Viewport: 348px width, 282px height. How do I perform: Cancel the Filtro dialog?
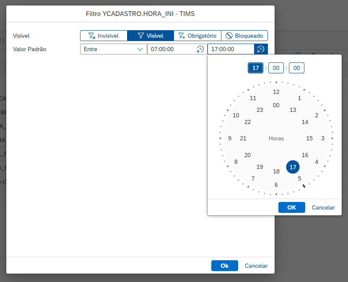click(256, 266)
